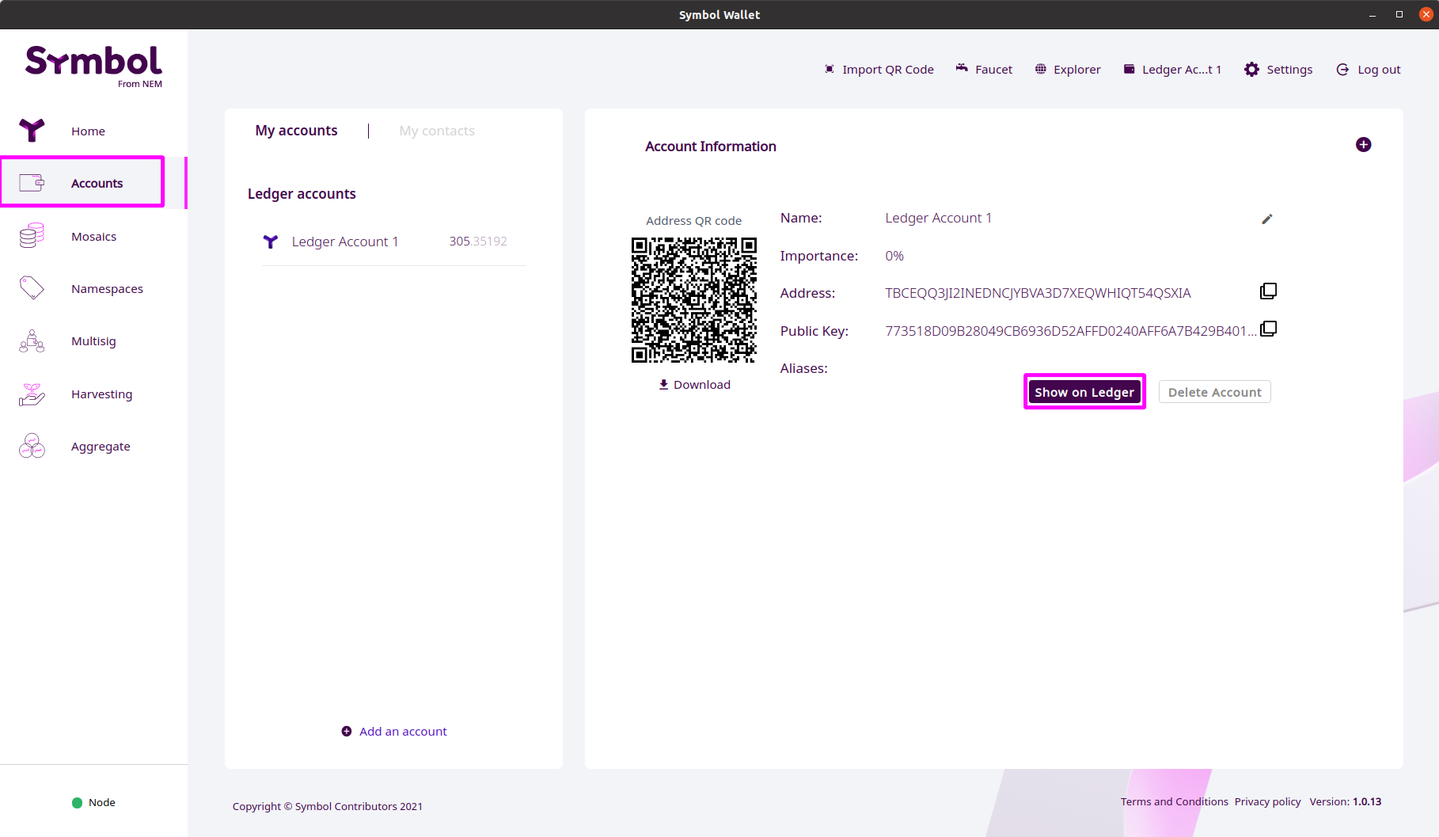Viewport: 1439px width, 837px height.
Task: Click the public key value 773518D09B28...
Action: (x=1070, y=331)
